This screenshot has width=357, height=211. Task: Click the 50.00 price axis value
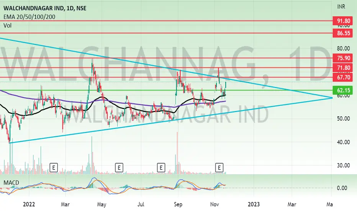(343, 119)
